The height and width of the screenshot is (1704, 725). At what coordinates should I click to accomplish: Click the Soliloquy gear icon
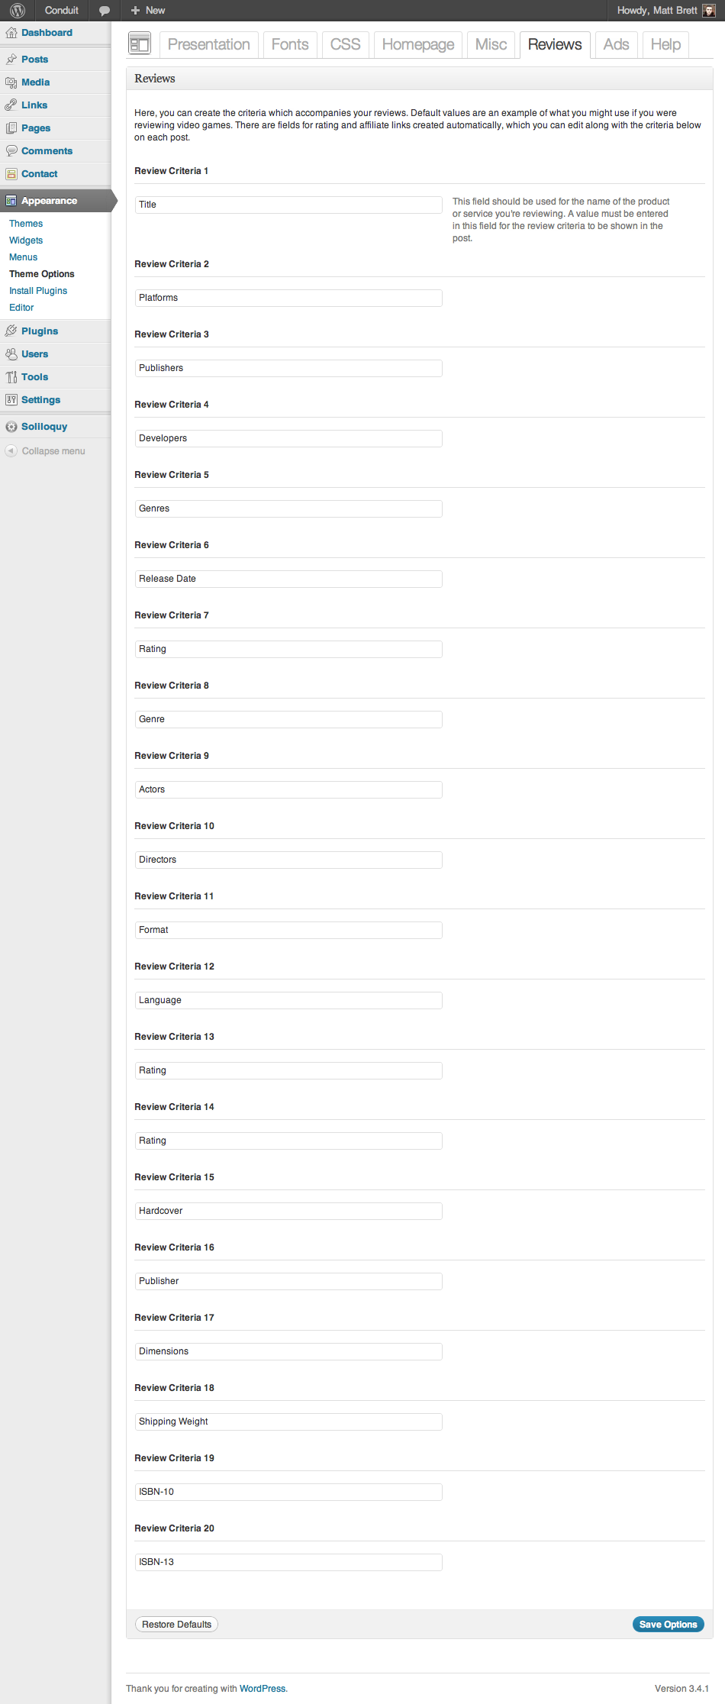click(11, 427)
